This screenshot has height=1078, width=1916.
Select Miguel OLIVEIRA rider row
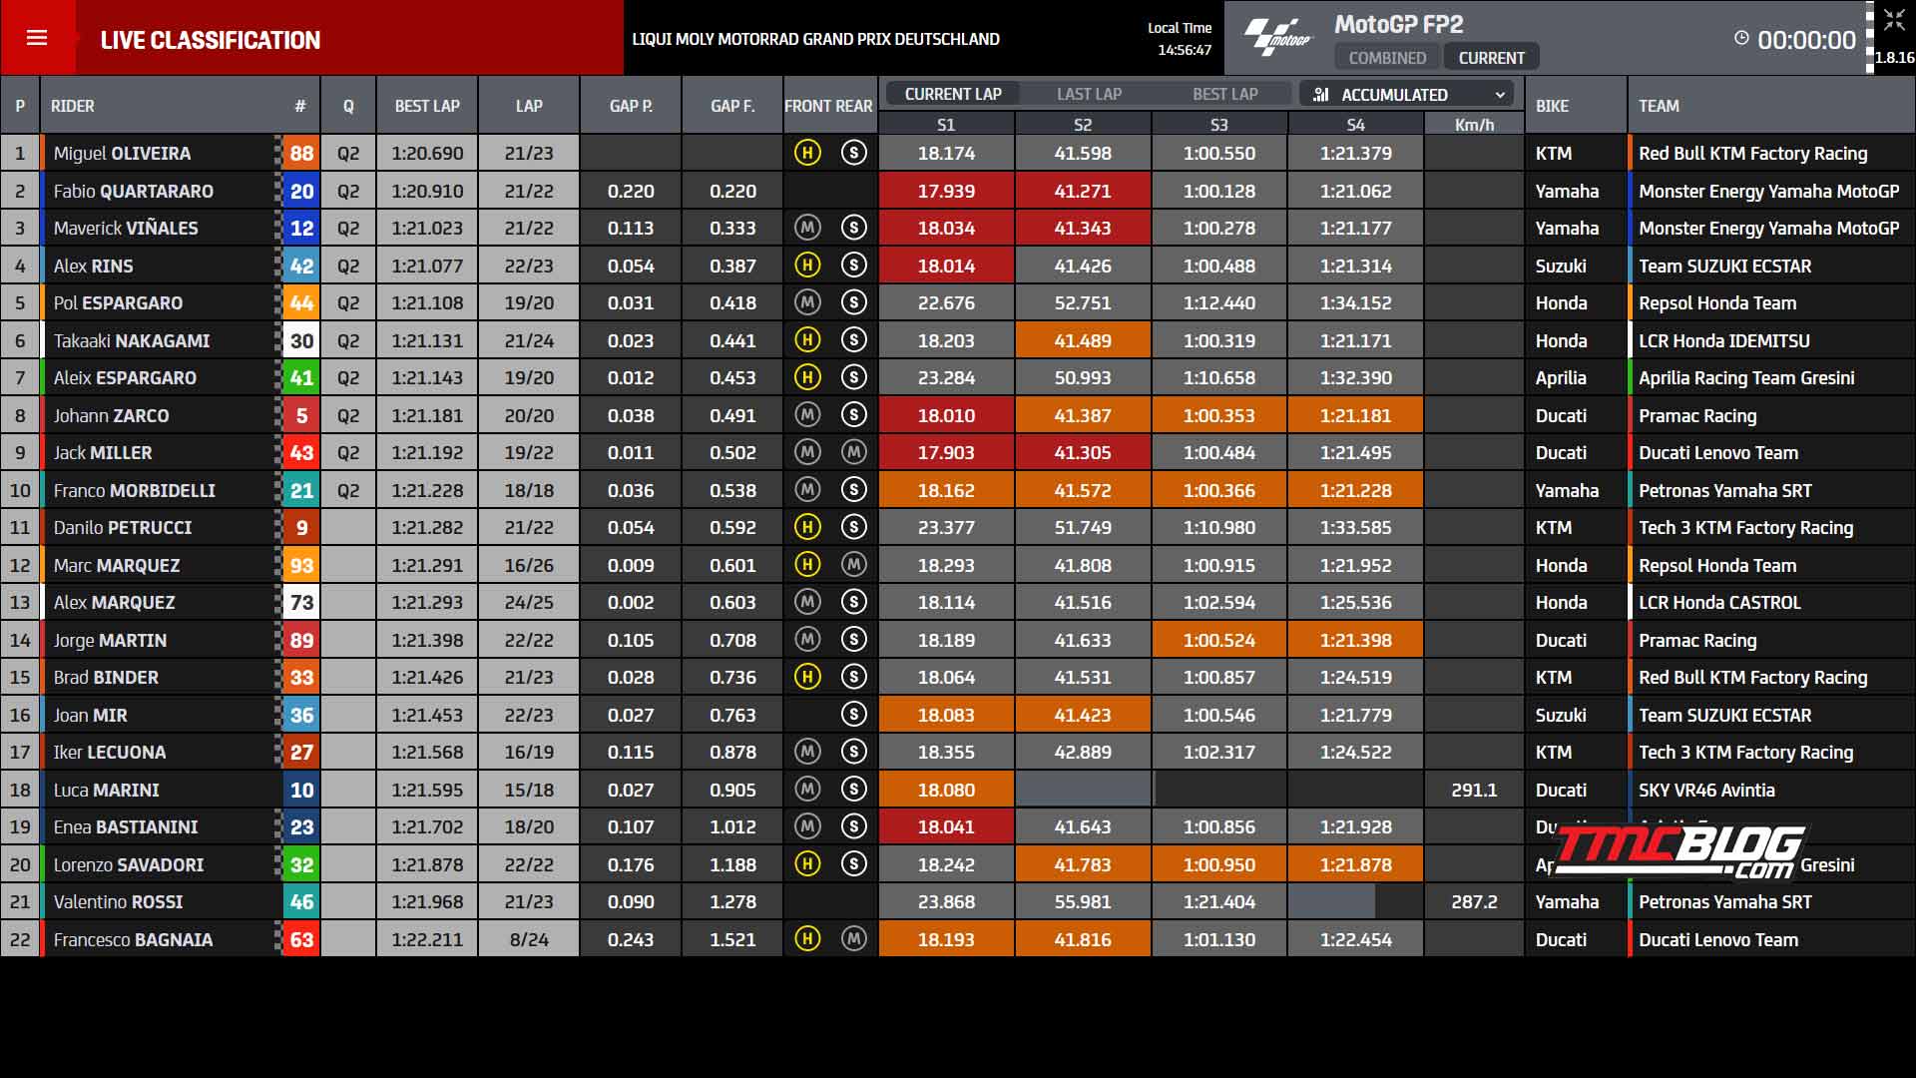point(958,154)
